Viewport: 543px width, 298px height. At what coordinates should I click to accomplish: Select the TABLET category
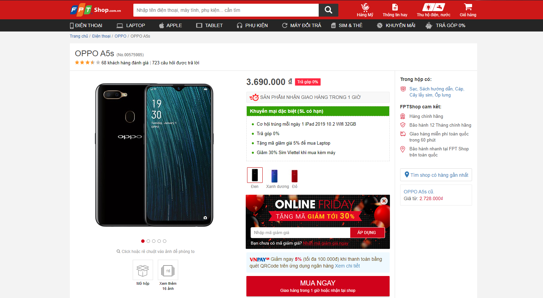click(209, 25)
